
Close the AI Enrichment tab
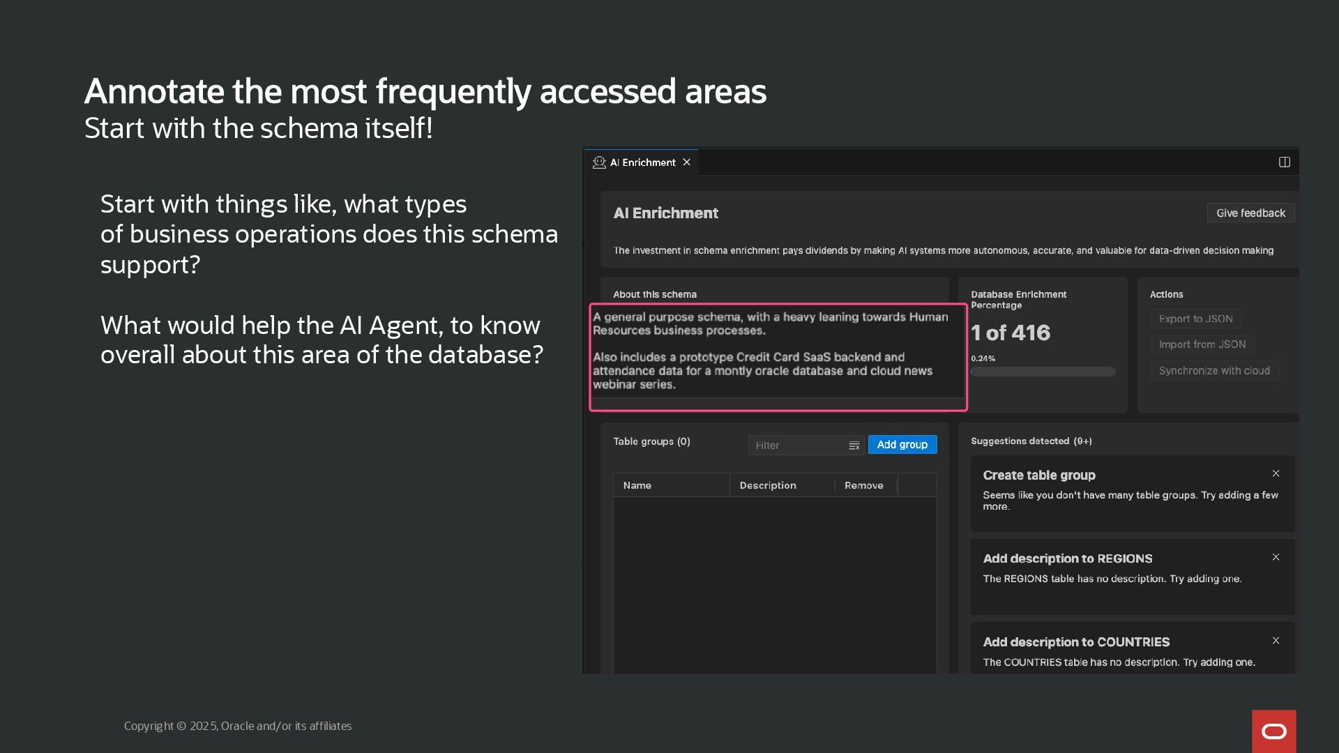tap(687, 162)
